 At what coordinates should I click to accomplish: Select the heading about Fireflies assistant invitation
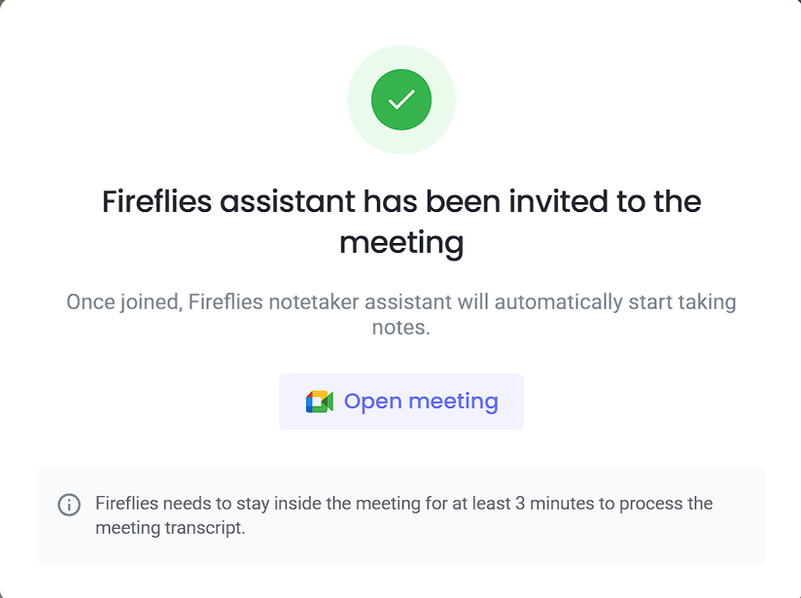401,222
